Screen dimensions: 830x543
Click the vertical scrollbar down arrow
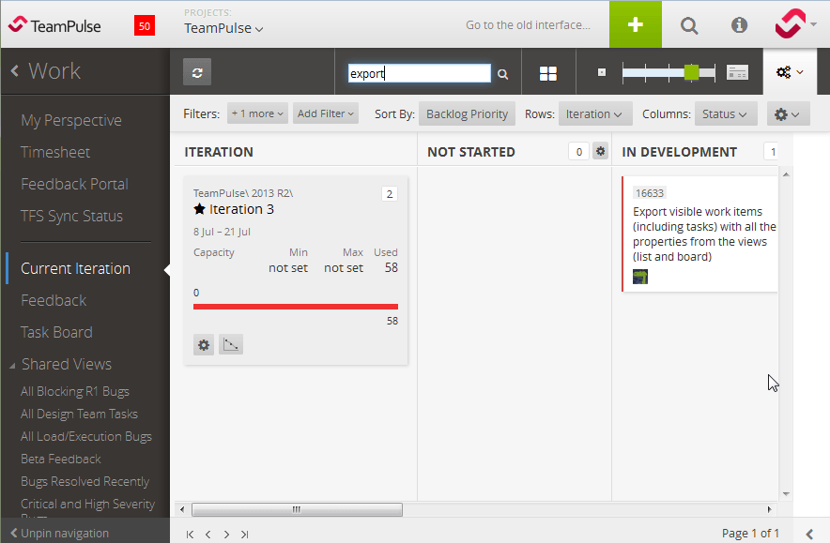click(786, 494)
